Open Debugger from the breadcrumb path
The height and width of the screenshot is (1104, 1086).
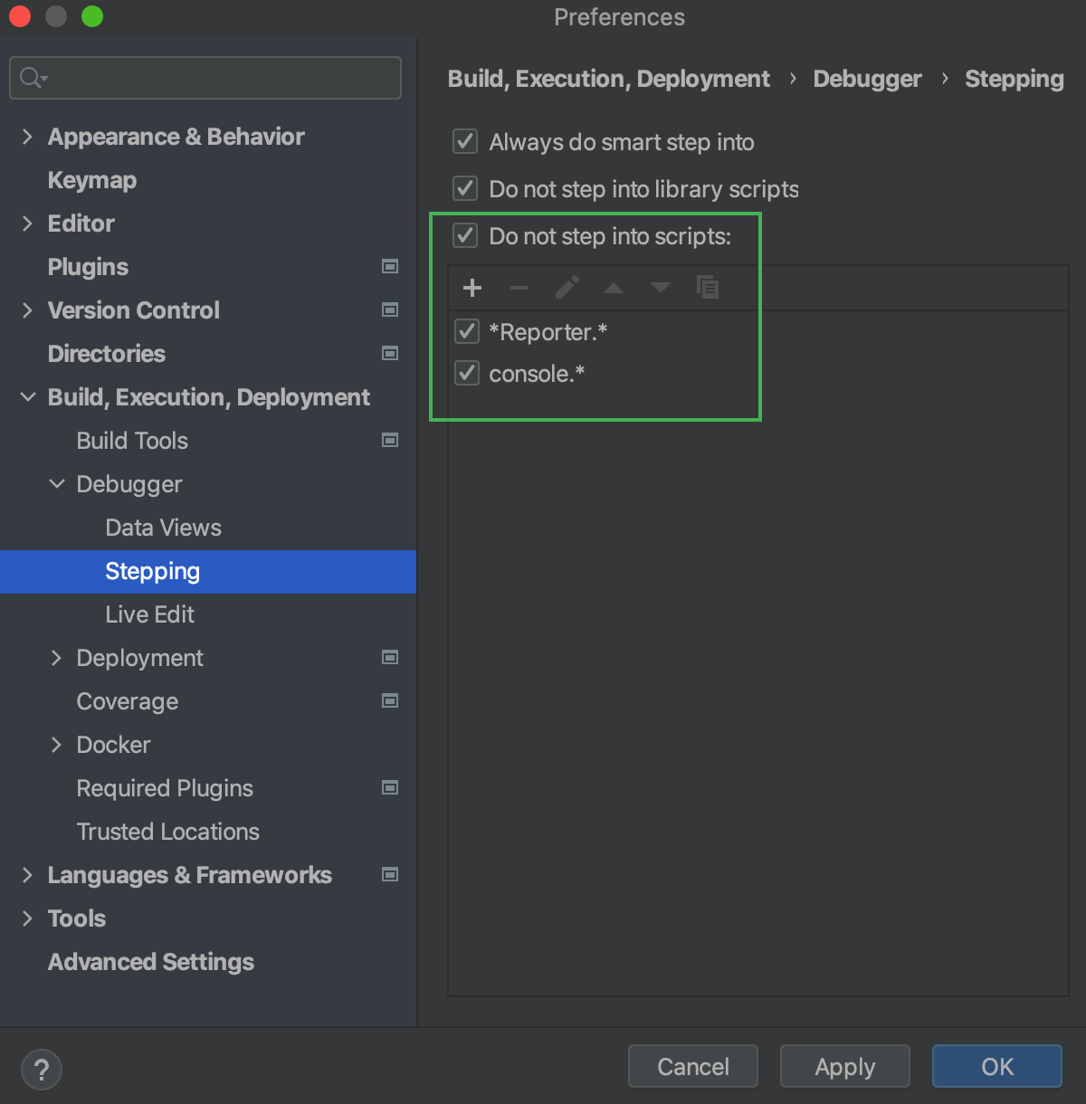867,79
